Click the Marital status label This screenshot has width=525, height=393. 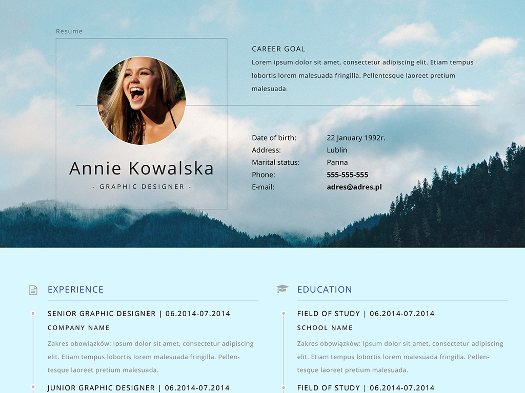275,162
